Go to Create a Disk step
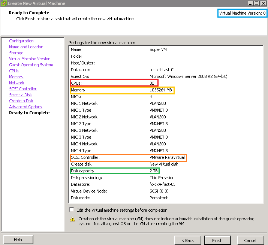The image size is (268, 245). pos(21,101)
